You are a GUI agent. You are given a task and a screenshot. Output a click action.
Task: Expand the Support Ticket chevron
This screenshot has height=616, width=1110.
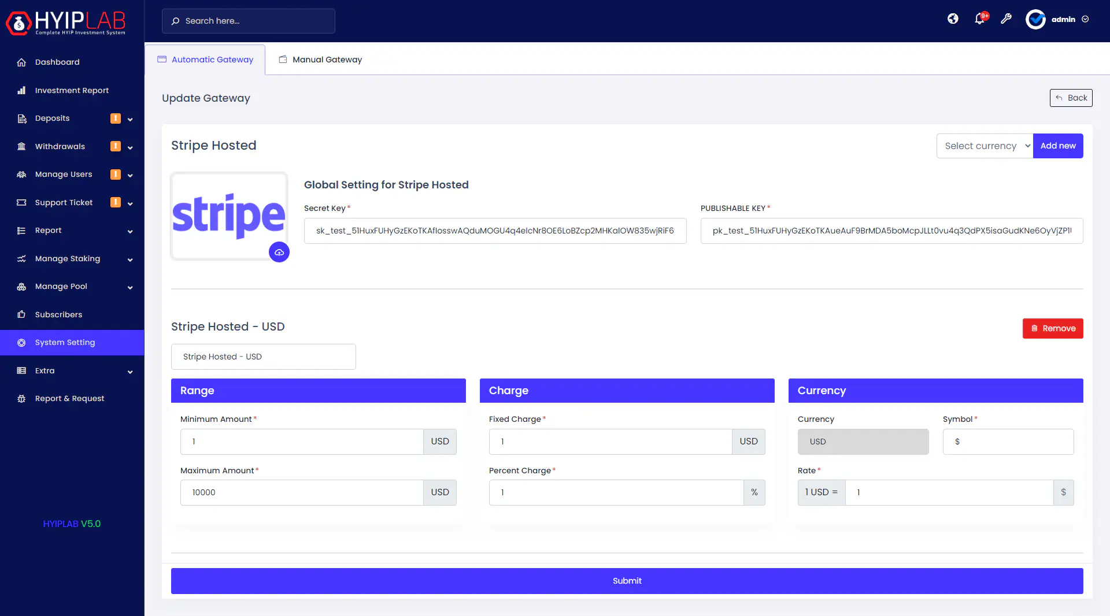[130, 203]
